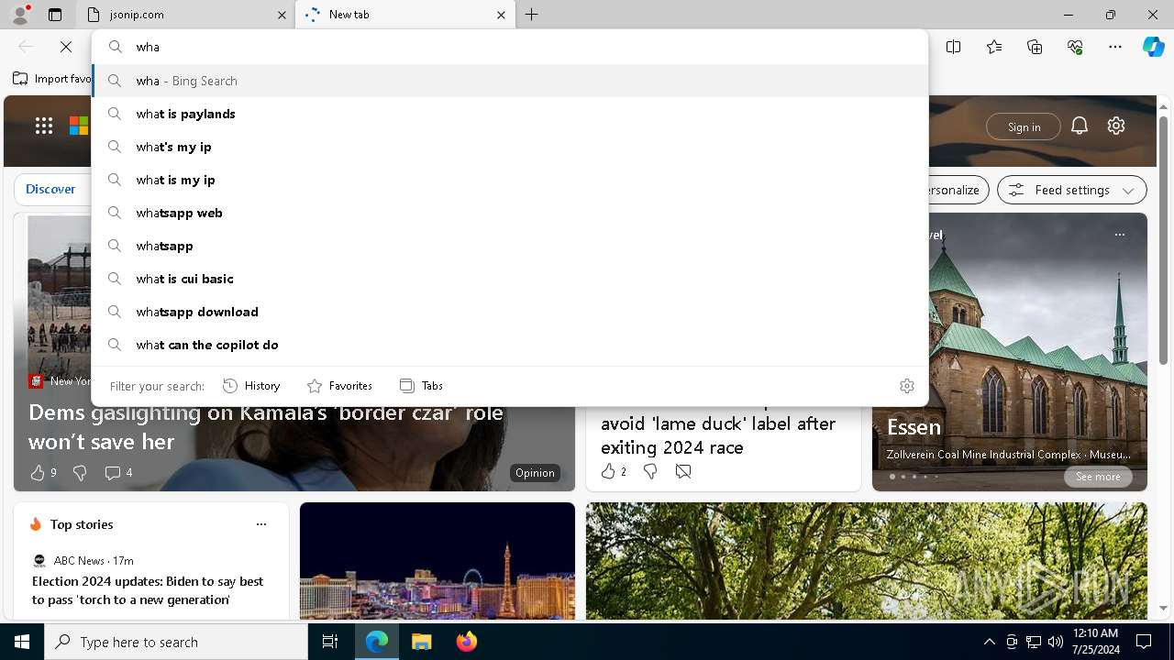1174x660 pixels.
Task: Click the taskbar search box
Action: pos(176,642)
